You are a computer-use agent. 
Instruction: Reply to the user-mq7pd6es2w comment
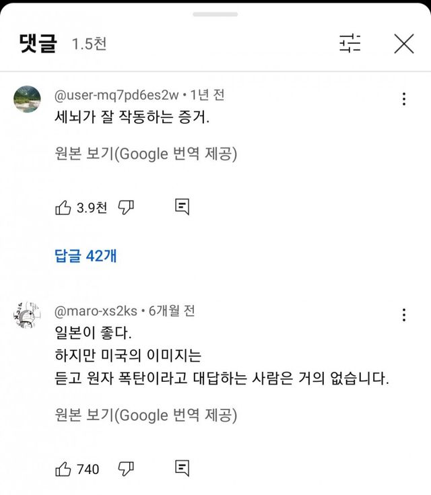tap(182, 207)
